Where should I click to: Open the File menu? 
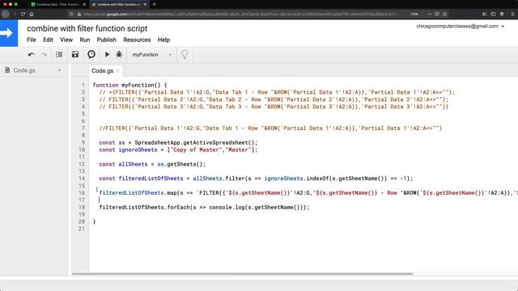tap(32, 40)
